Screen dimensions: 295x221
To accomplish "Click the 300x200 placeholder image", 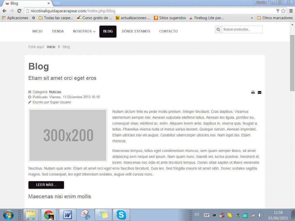I will pos(68,135).
